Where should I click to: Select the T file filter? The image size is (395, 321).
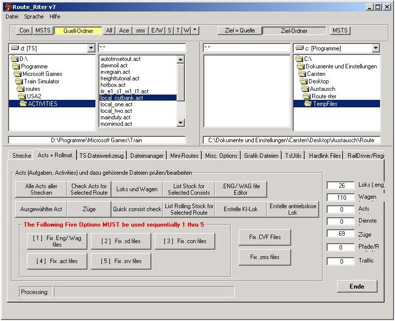[178, 30]
